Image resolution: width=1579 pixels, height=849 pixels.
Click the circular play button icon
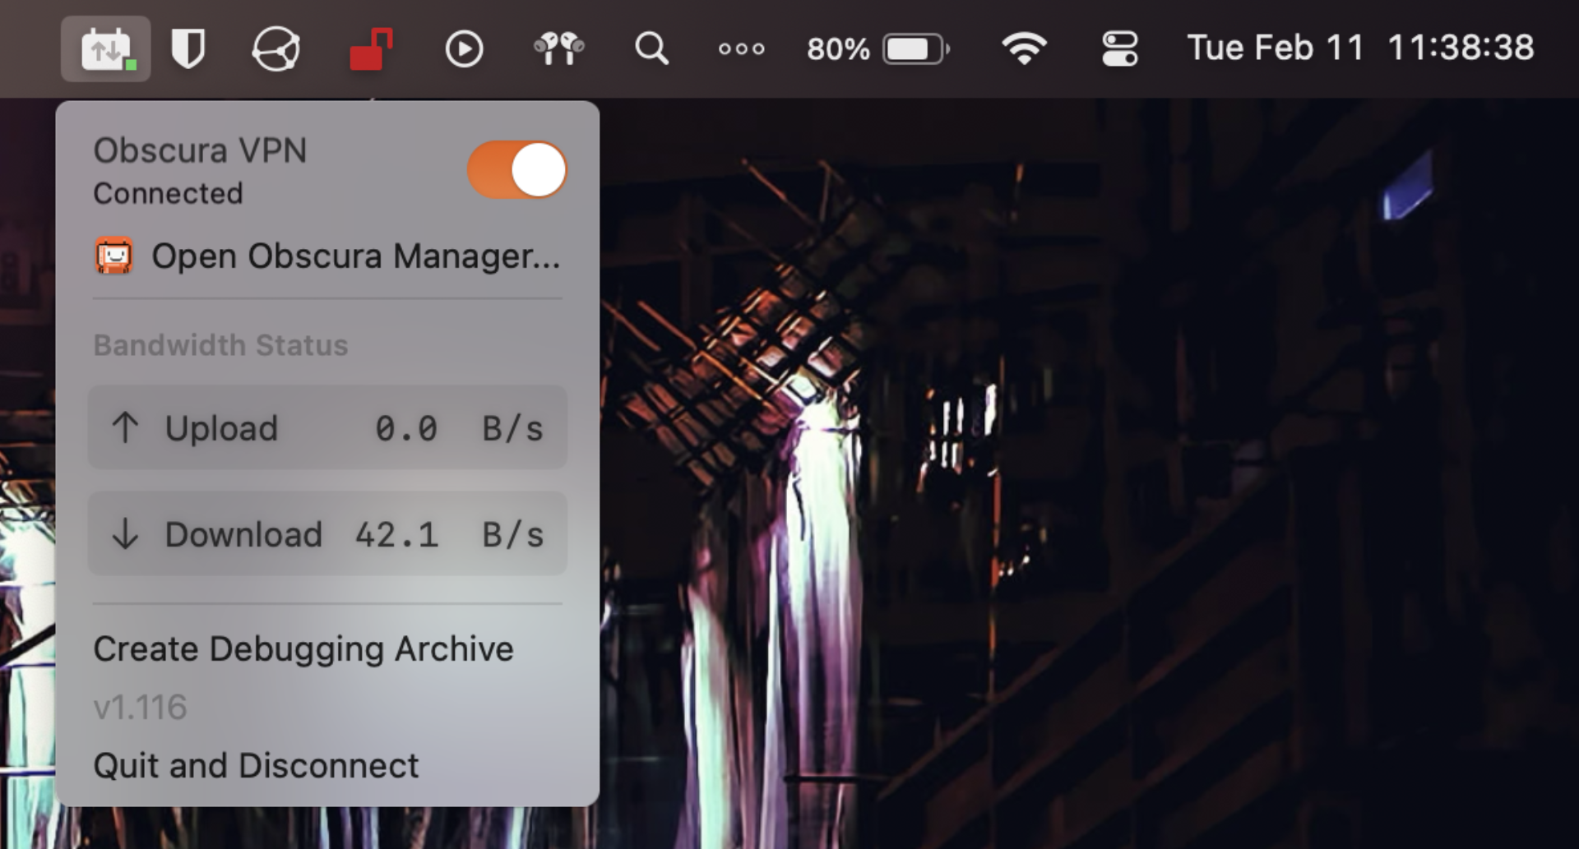463,48
